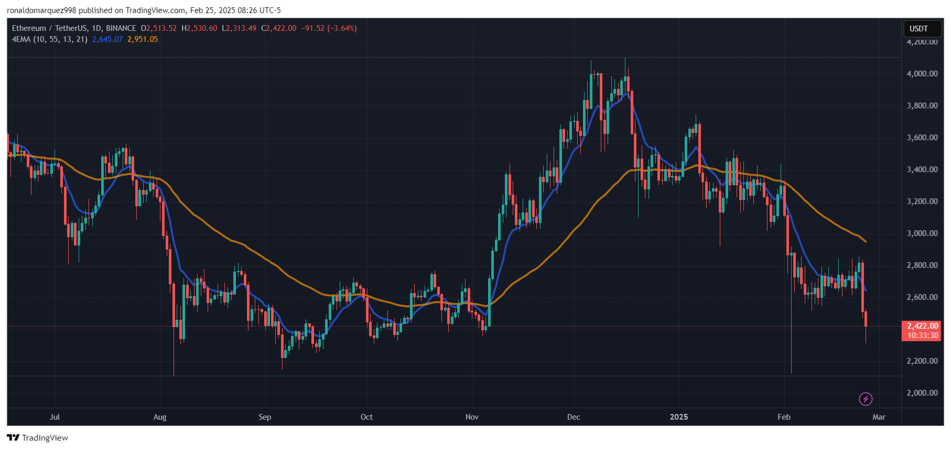Click the BINANCE exchange label
Screen dimensions: 951x449
pyautogui.click(x=121, y=28)
